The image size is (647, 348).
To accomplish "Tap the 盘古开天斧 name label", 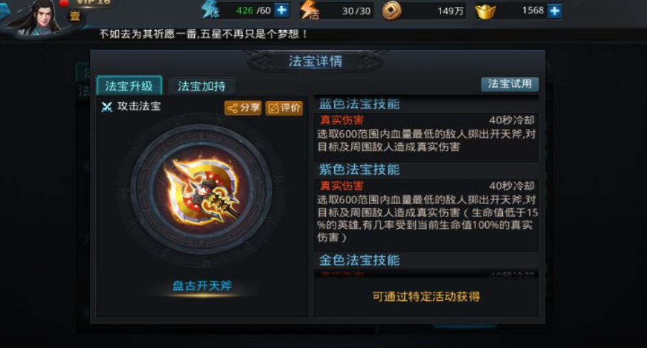I will [x=202, y=286].
